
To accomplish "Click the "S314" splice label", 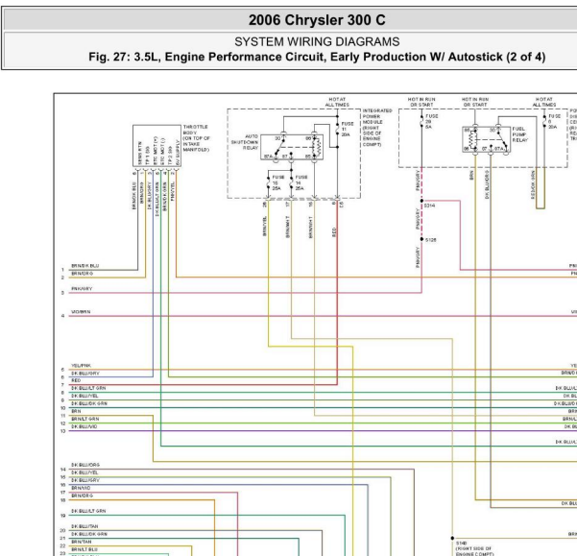I will pyautogui.click(x=429, y=205).
